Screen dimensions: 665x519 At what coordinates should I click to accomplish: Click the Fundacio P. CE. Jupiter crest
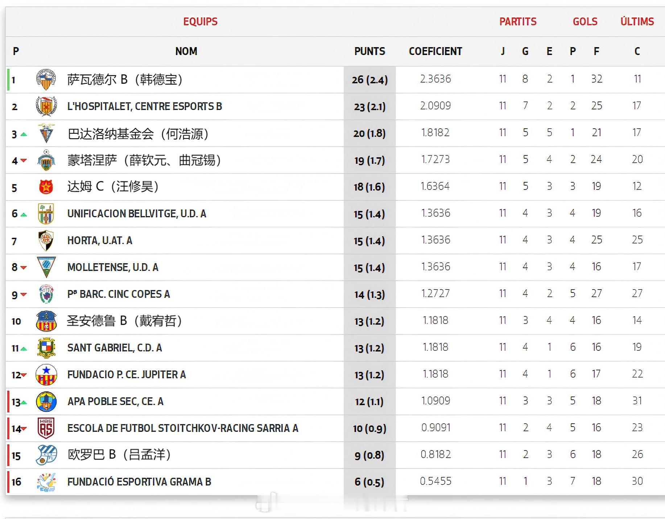46,375
